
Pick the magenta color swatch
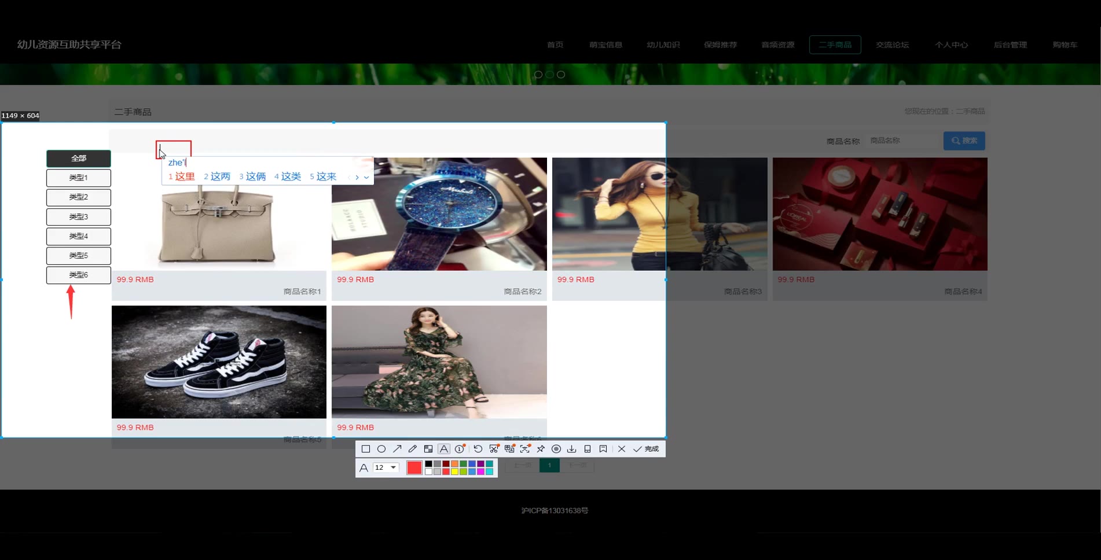(480, 471)
